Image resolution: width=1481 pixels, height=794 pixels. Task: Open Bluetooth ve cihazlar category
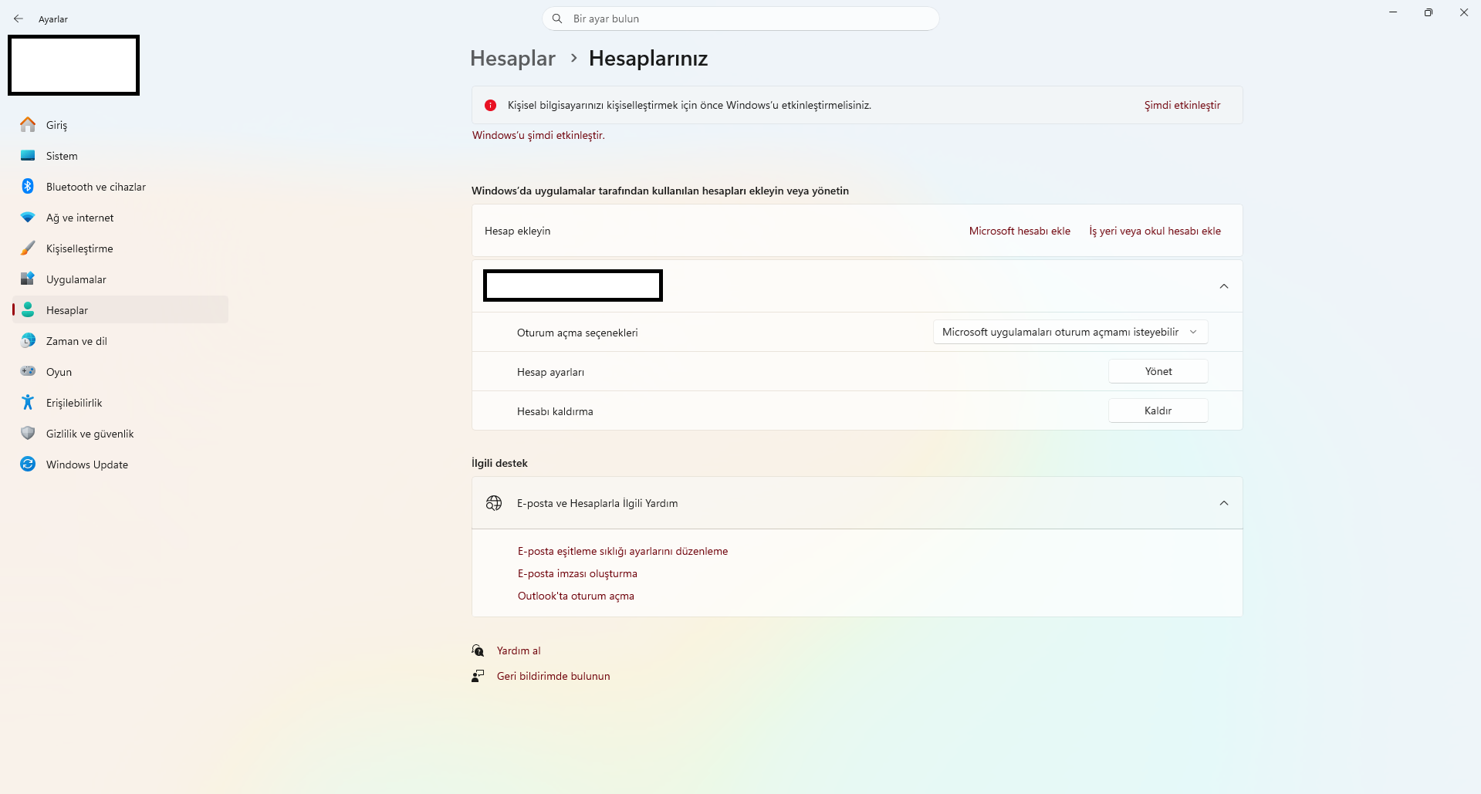[x=120, y=187]
